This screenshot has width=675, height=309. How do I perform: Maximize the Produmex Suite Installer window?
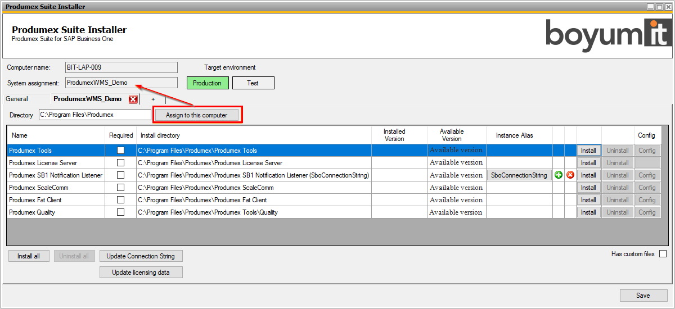[x=659, y=7]
